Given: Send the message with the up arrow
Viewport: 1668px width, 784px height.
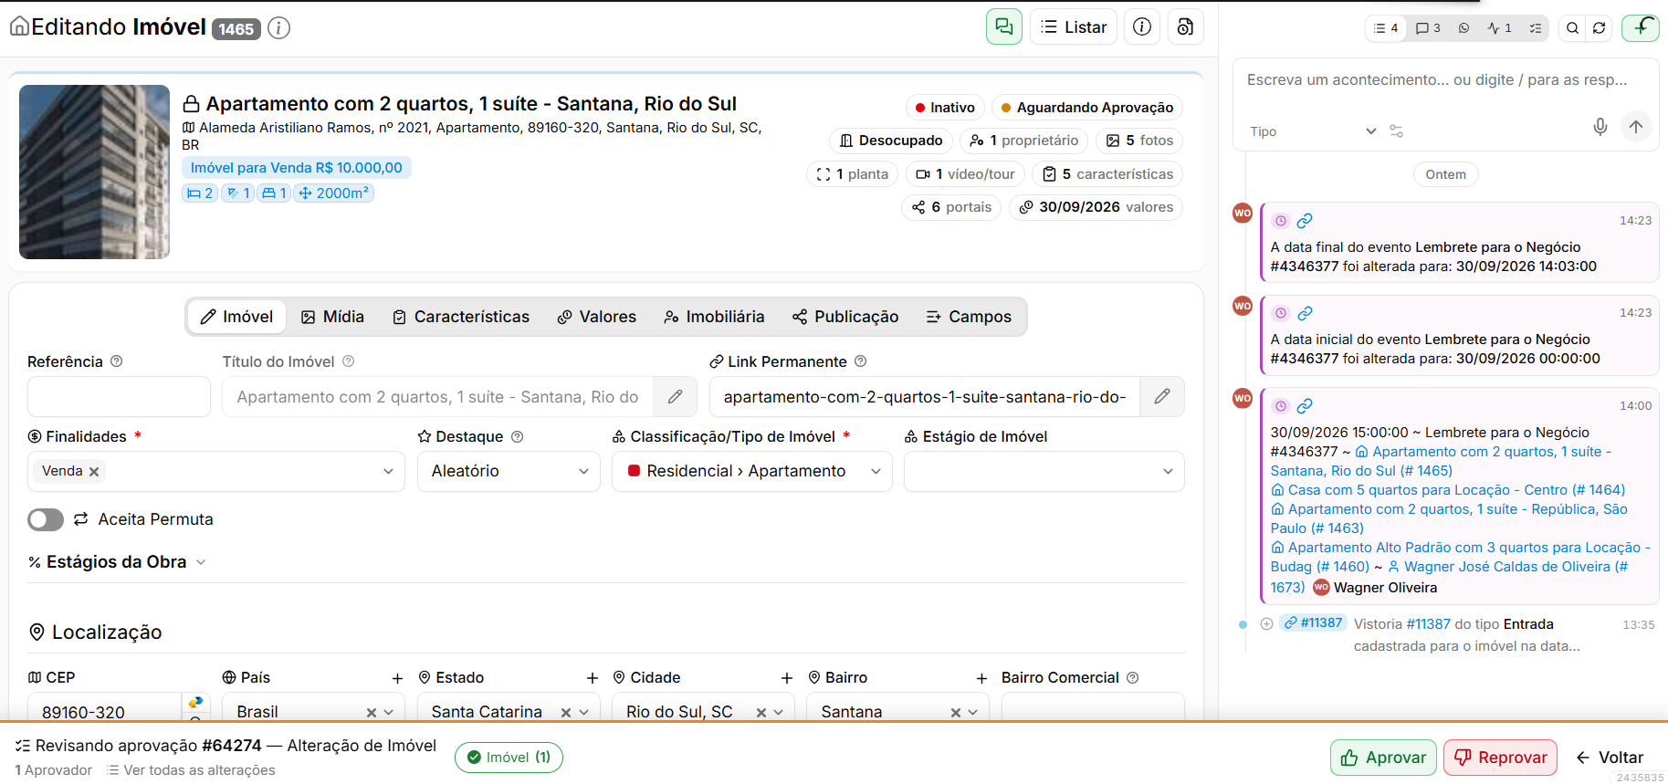Looking at the screenshot, I should pyautogui.click(x=1635, y=127).
